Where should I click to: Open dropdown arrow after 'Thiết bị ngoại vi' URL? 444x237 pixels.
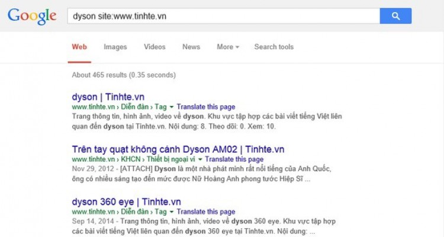[200, 159]
